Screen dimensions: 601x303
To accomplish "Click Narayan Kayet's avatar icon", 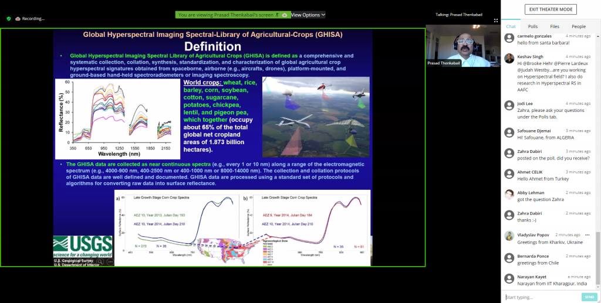I will pyautogui.click(x=509, y=278).
